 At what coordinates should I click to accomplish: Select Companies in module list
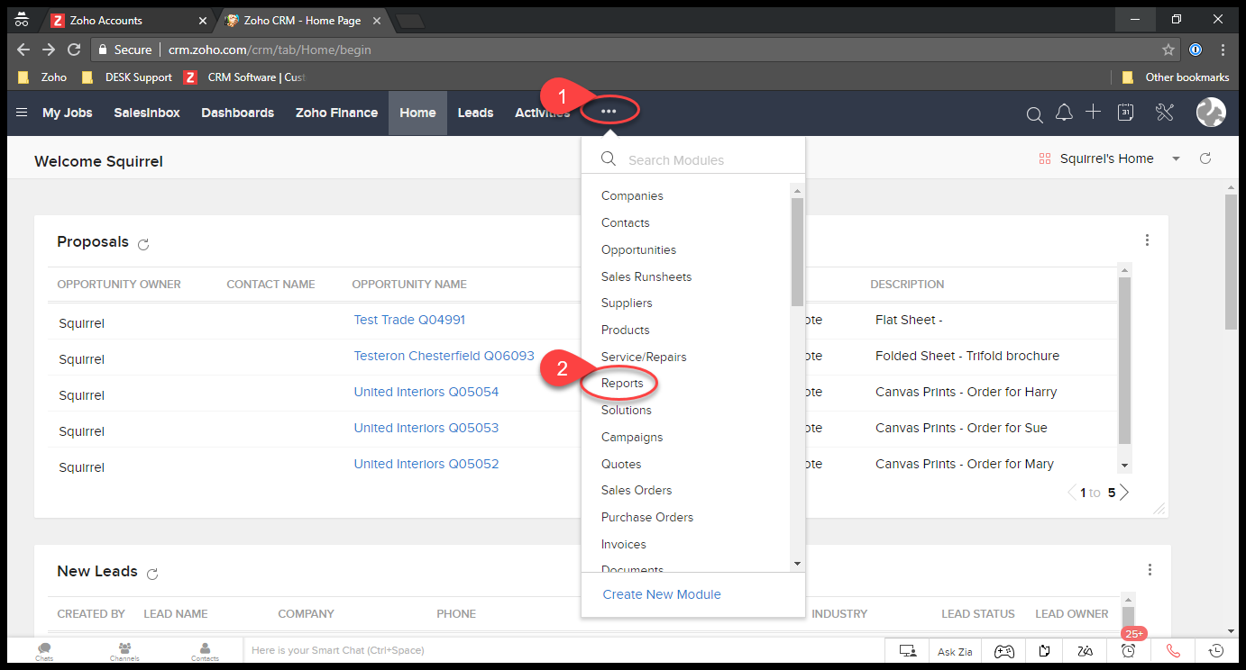(x=632, y=195)
